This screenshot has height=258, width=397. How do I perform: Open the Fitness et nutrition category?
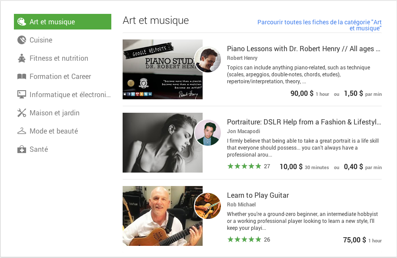63,58
